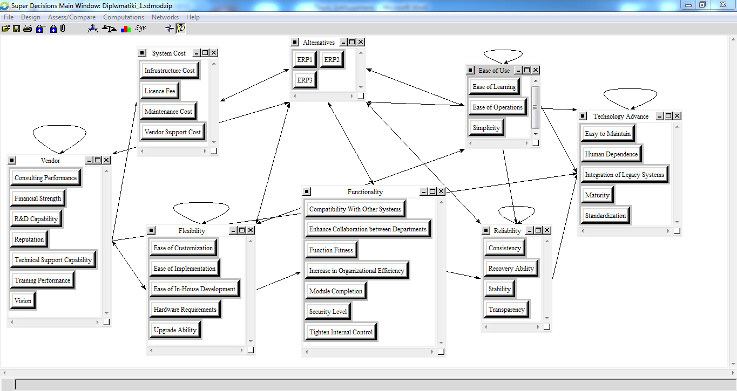Select the Ease of Learning node
737x391 pixels.
tap(494, 87)
